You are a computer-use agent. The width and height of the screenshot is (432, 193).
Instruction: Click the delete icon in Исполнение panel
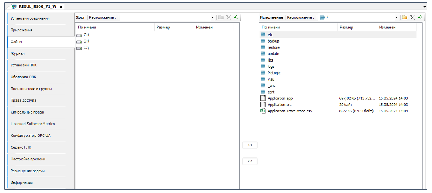[412, 17]
